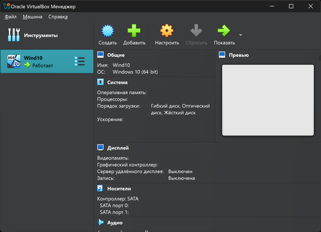This screenshot has width=321, height=232.
Task: Open Wind10 machine tools list menu icon
Action: point(80,62)
